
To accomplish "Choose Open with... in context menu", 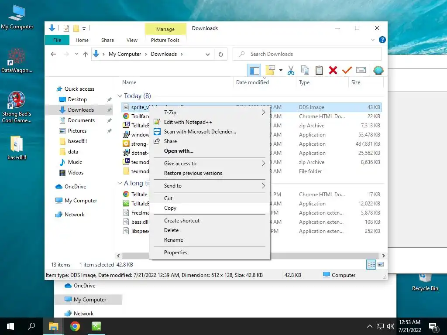I will [x=210, y=151].
